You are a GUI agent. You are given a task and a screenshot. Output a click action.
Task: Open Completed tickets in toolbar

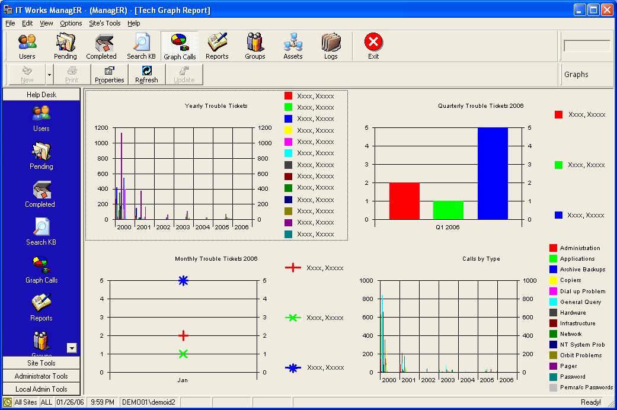pos(101,46)
